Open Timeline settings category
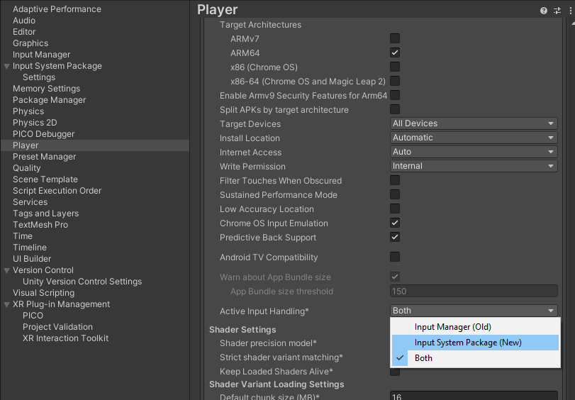Viewport: 575px width, 400px height. (30, 248)
